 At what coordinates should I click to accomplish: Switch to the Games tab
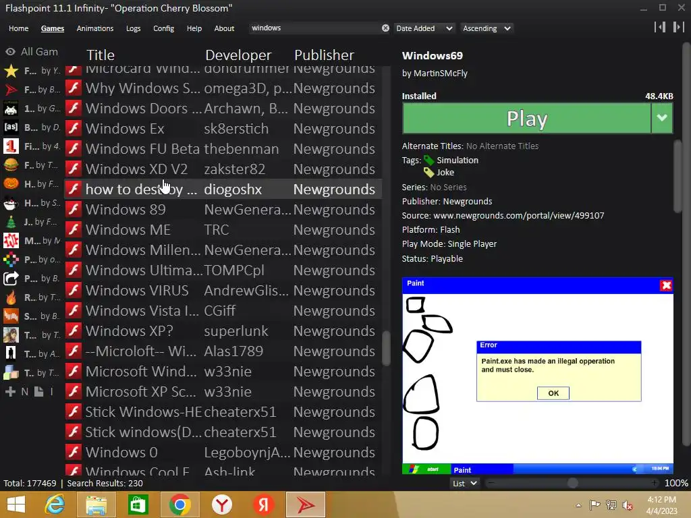tap(53, 28)
